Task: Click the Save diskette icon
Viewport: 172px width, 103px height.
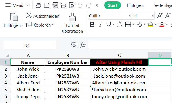Action: tap(47, 5)
